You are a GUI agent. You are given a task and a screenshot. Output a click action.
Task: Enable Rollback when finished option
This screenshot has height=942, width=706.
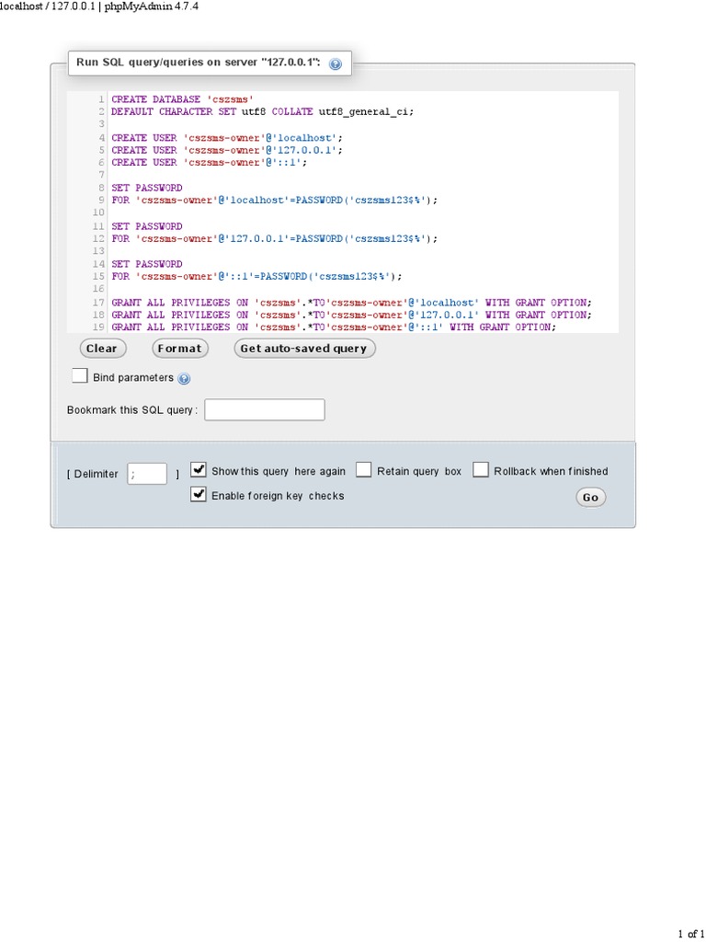[481, 470]
